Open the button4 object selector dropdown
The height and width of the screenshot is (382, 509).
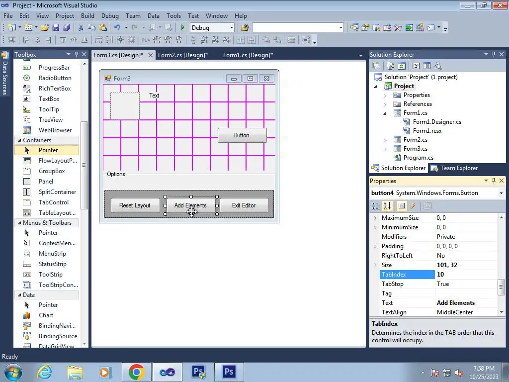pyautogui.click(x=501, y=193)
